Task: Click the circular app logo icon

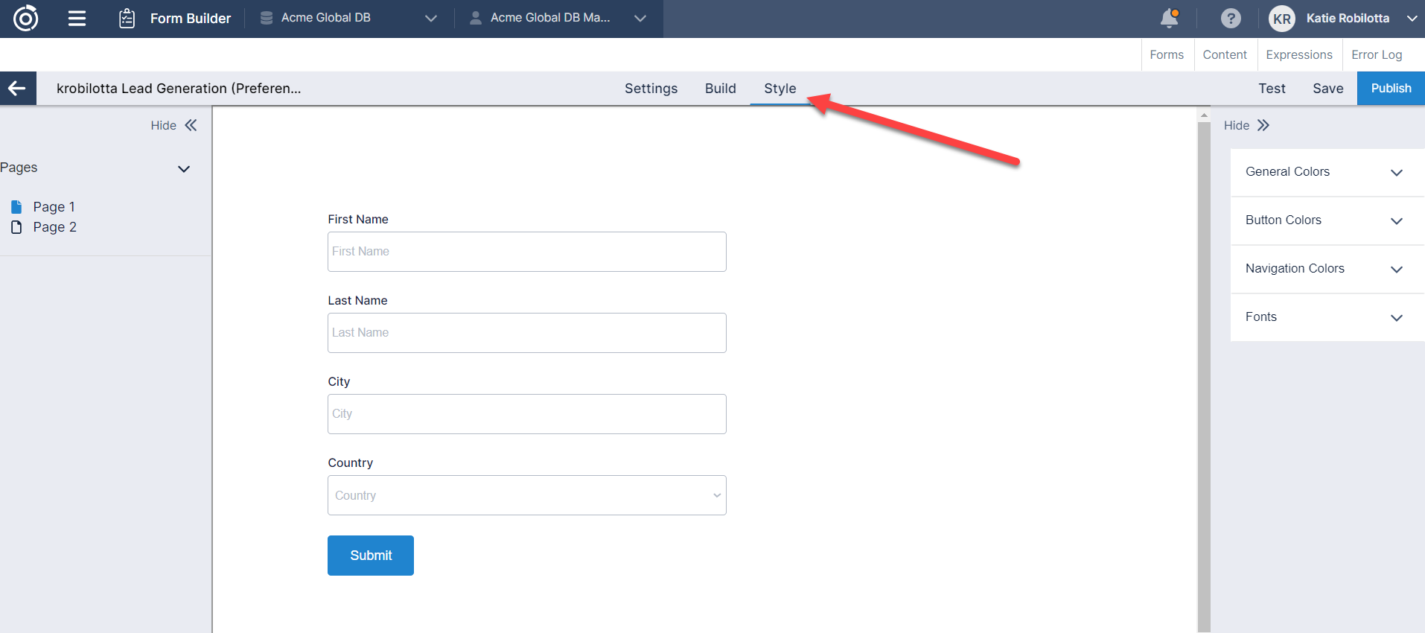Action: (x=26, y=18)
